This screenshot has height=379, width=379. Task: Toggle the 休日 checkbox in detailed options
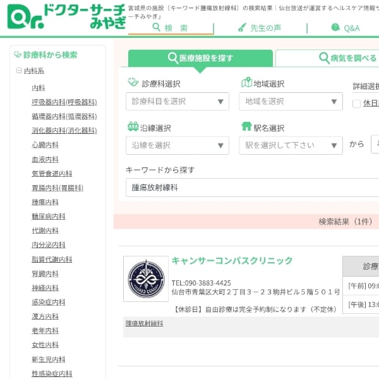click(357, 104)
